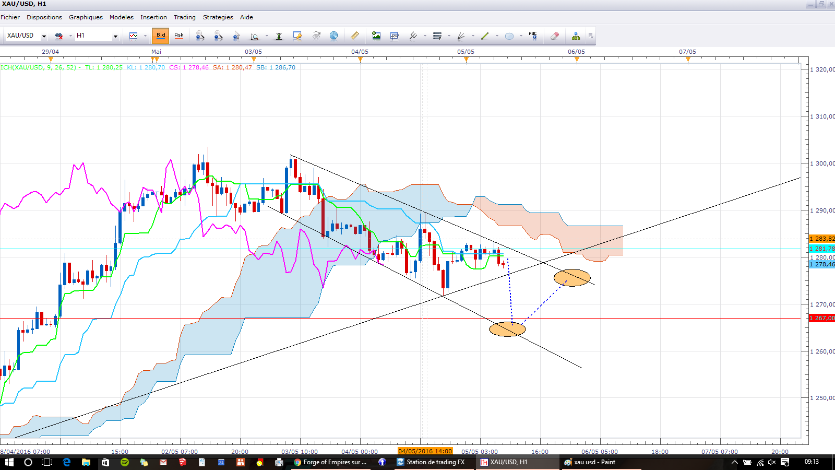
Task: Expand the fan lines dropdown arrow
Action: click(473, 36)
